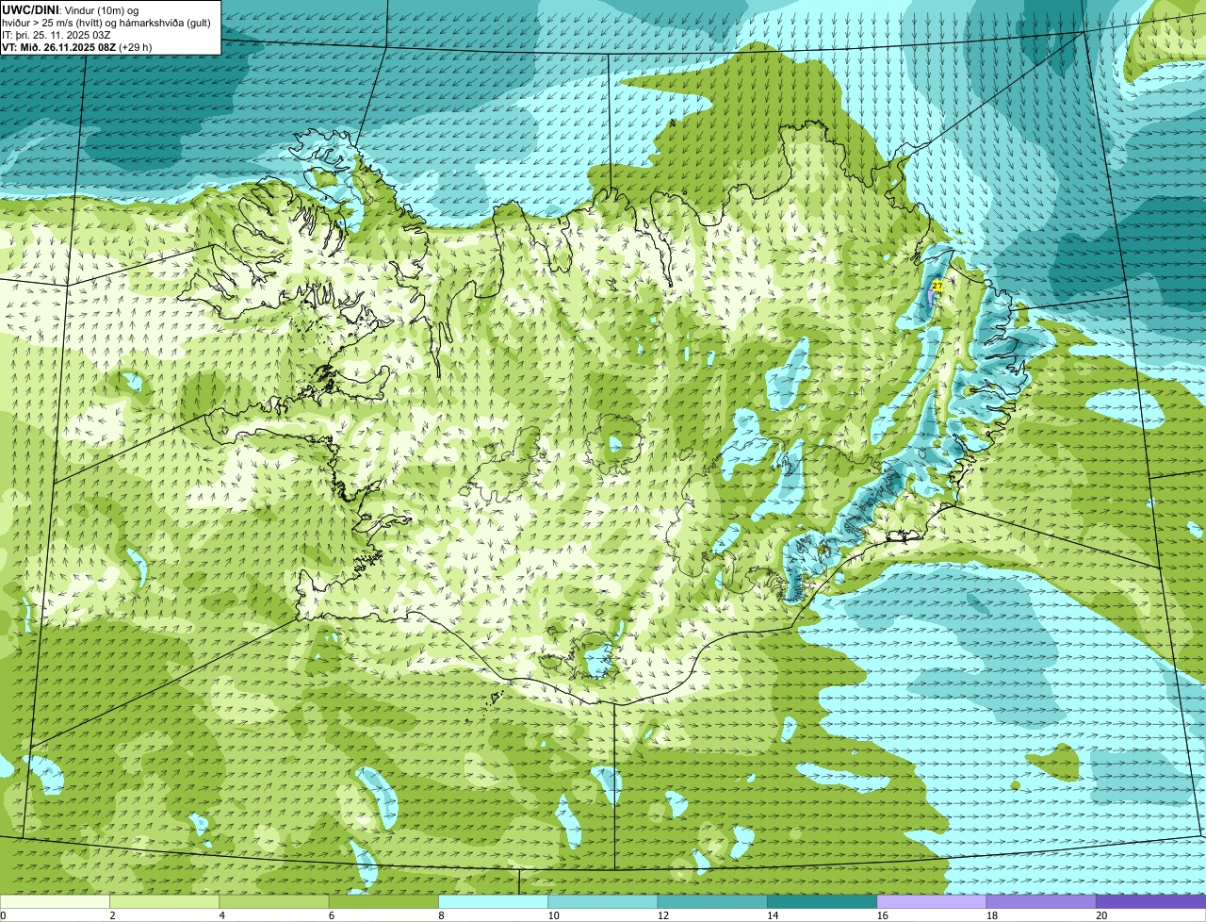Click the scale label "16"
This screenshot has height=922, width=1206.
881,915
